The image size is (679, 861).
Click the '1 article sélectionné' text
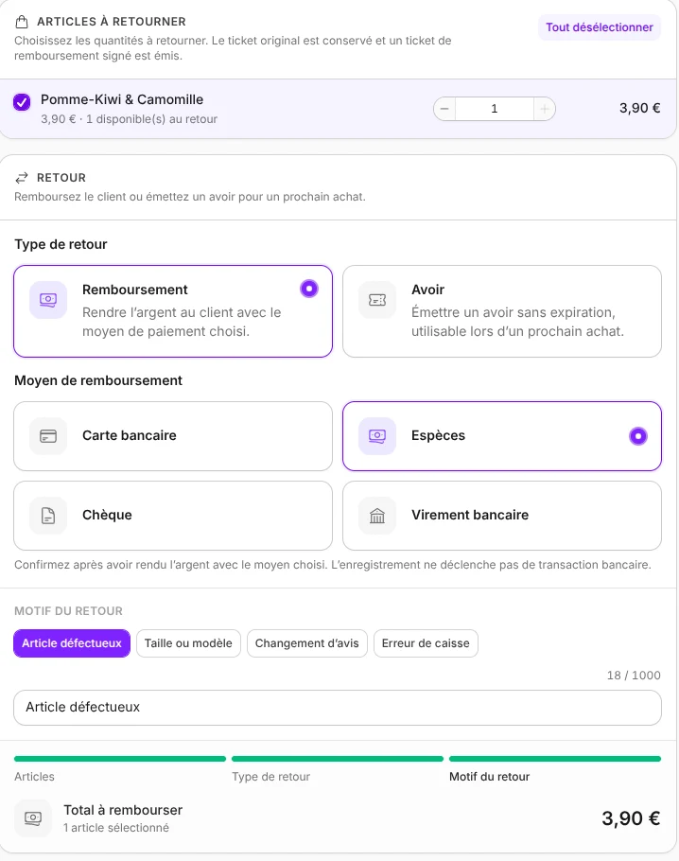click(116, 828)
